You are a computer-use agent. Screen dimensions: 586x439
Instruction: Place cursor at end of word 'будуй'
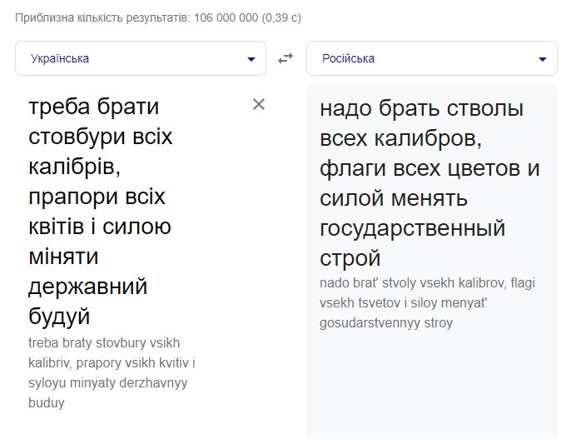click(91, 317)
